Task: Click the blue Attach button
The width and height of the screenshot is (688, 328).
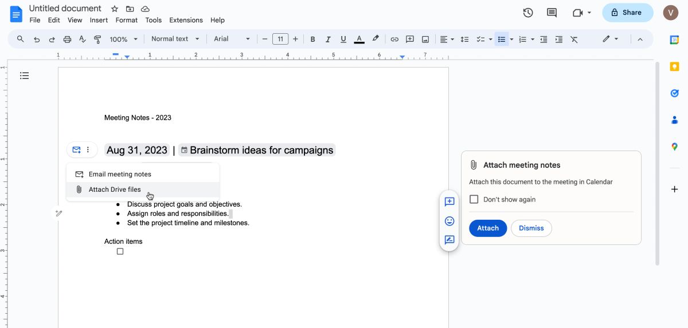Action: click(488, 228)
